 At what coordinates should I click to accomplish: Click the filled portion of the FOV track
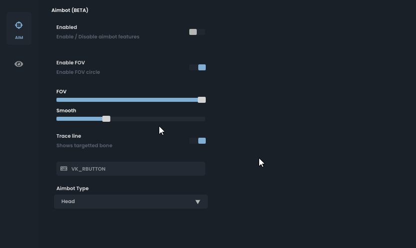coord(127,100)
